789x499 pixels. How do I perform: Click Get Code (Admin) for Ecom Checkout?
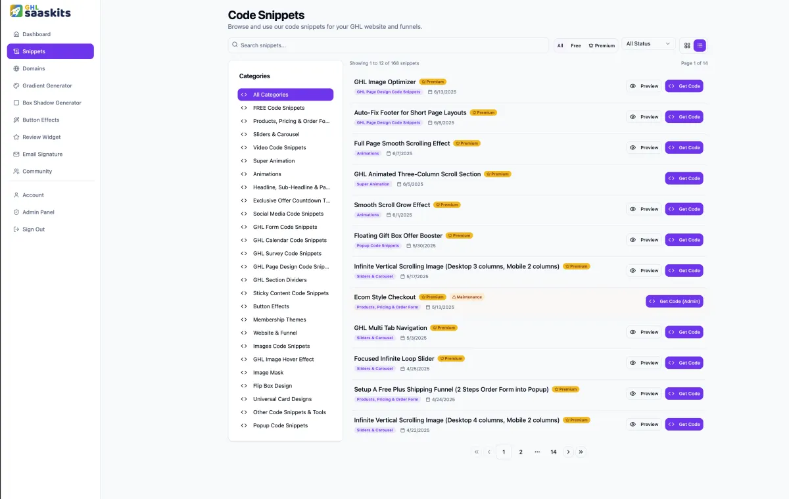(675, 301)
